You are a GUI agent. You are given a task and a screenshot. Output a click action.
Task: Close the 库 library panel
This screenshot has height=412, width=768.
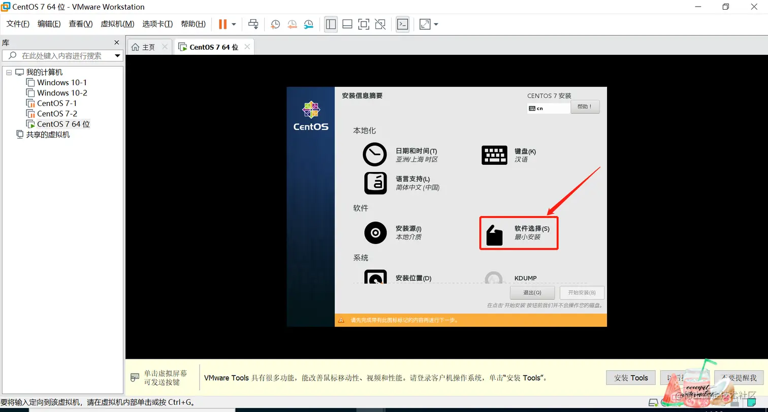pos(117,43)
